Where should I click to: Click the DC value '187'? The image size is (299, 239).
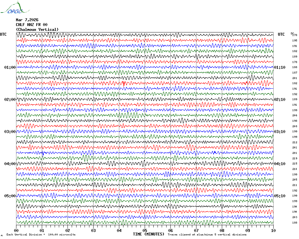(294, 73)
